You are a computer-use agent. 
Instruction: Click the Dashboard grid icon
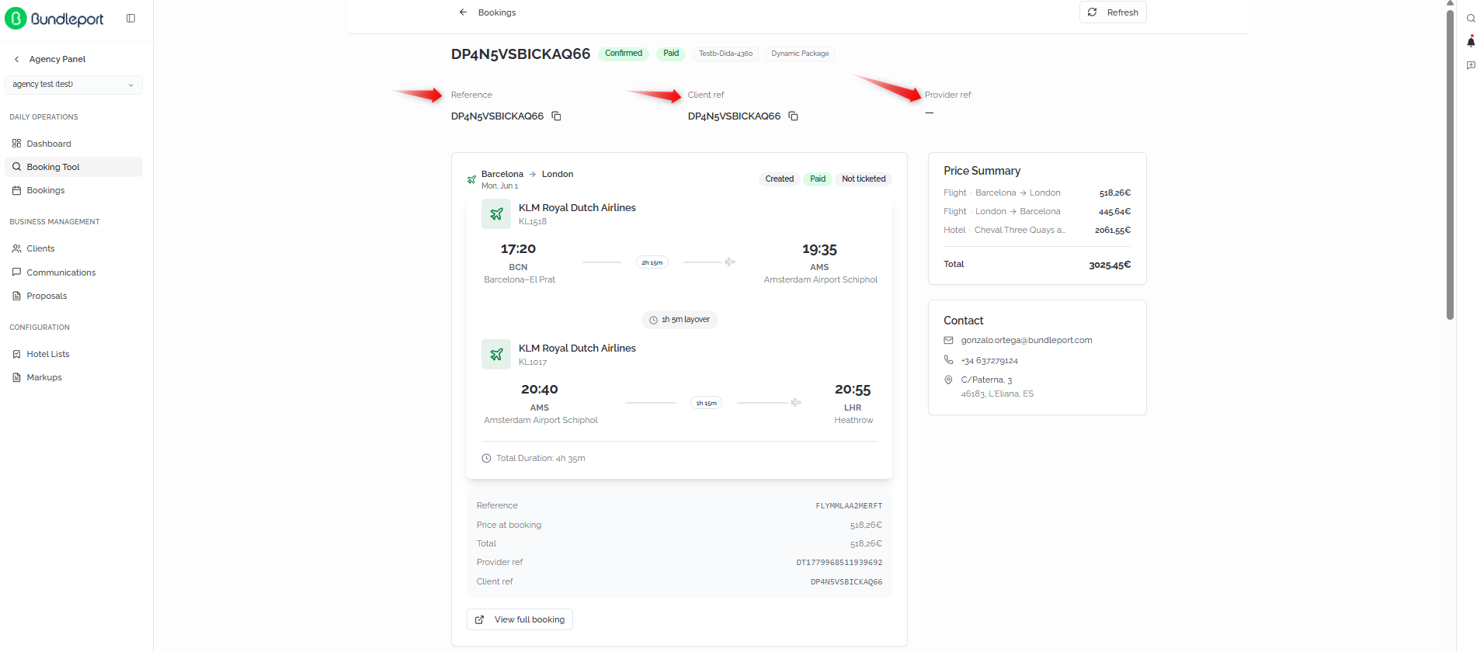16,144
